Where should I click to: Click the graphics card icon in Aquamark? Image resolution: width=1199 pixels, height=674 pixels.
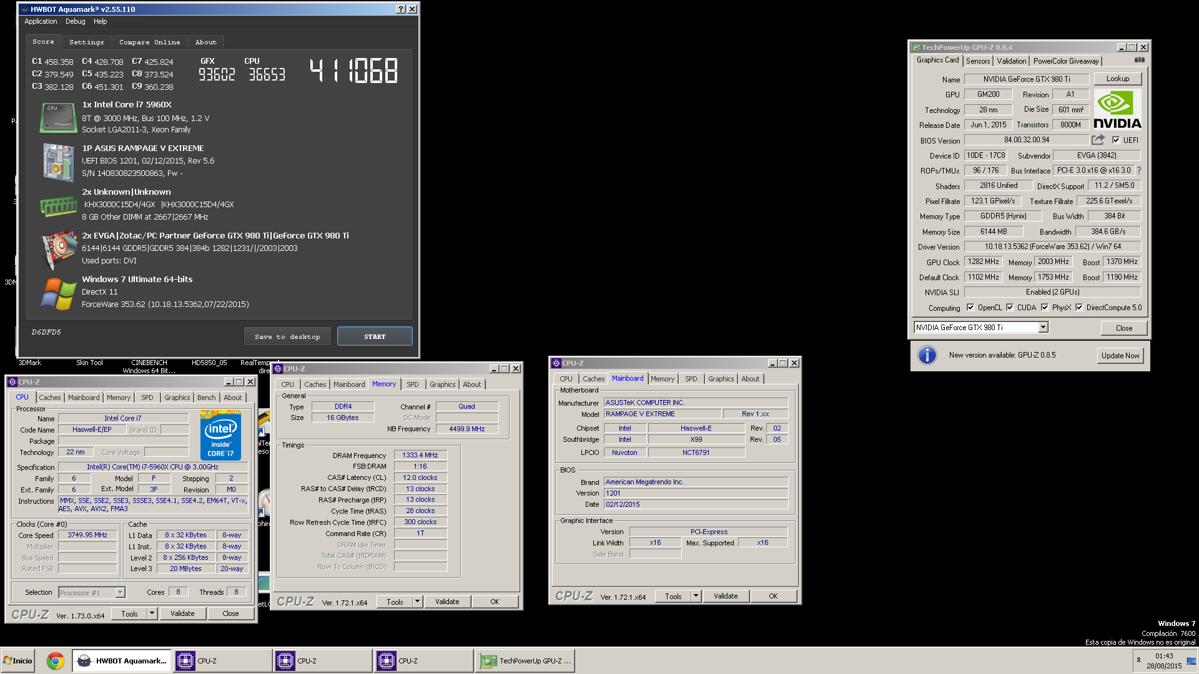58,249
